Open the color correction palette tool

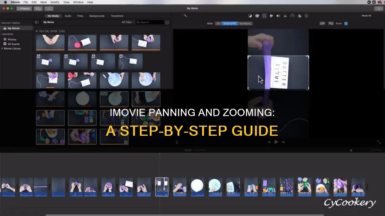(x=257, y=16)
